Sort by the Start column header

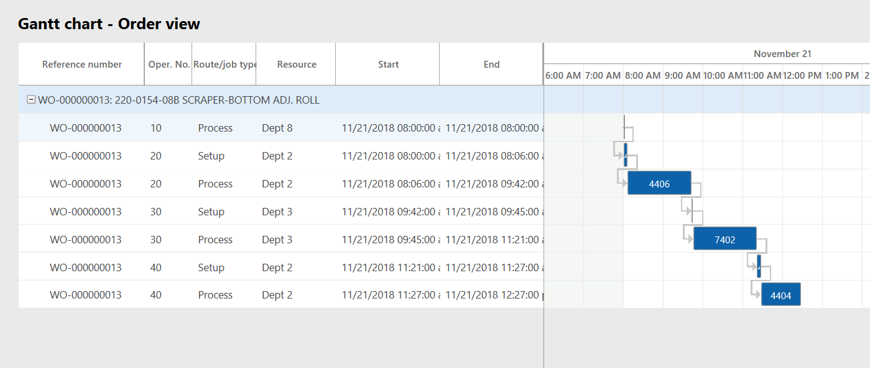point(388,64)
